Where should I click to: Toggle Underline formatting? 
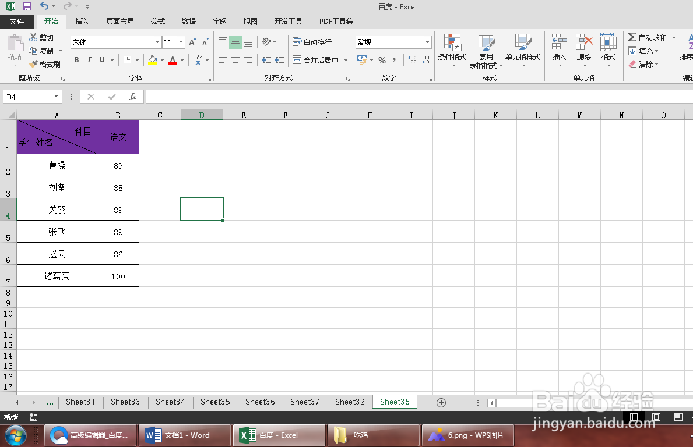coord(102,60)
